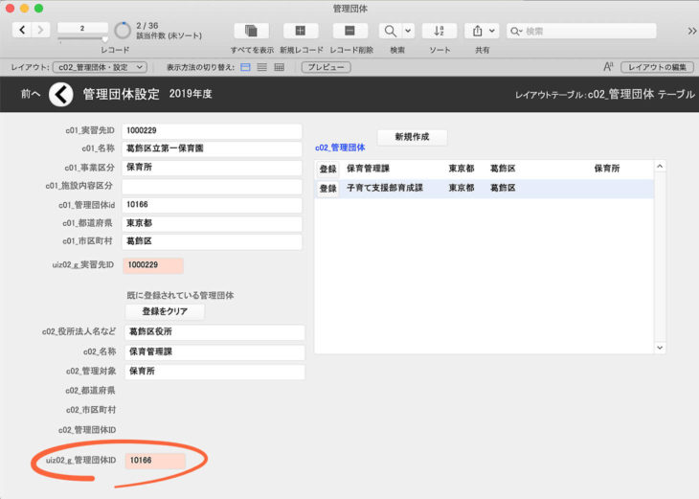Go to the next record arrow
The image size is (699, 499).
[x=41, y=32]
